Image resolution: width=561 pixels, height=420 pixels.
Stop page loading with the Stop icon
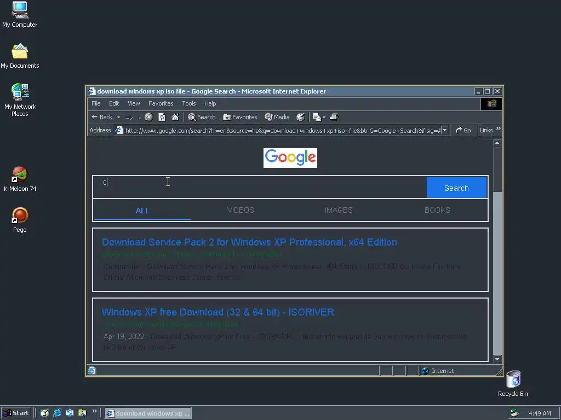pyautogui.click(x=149, y=117)
